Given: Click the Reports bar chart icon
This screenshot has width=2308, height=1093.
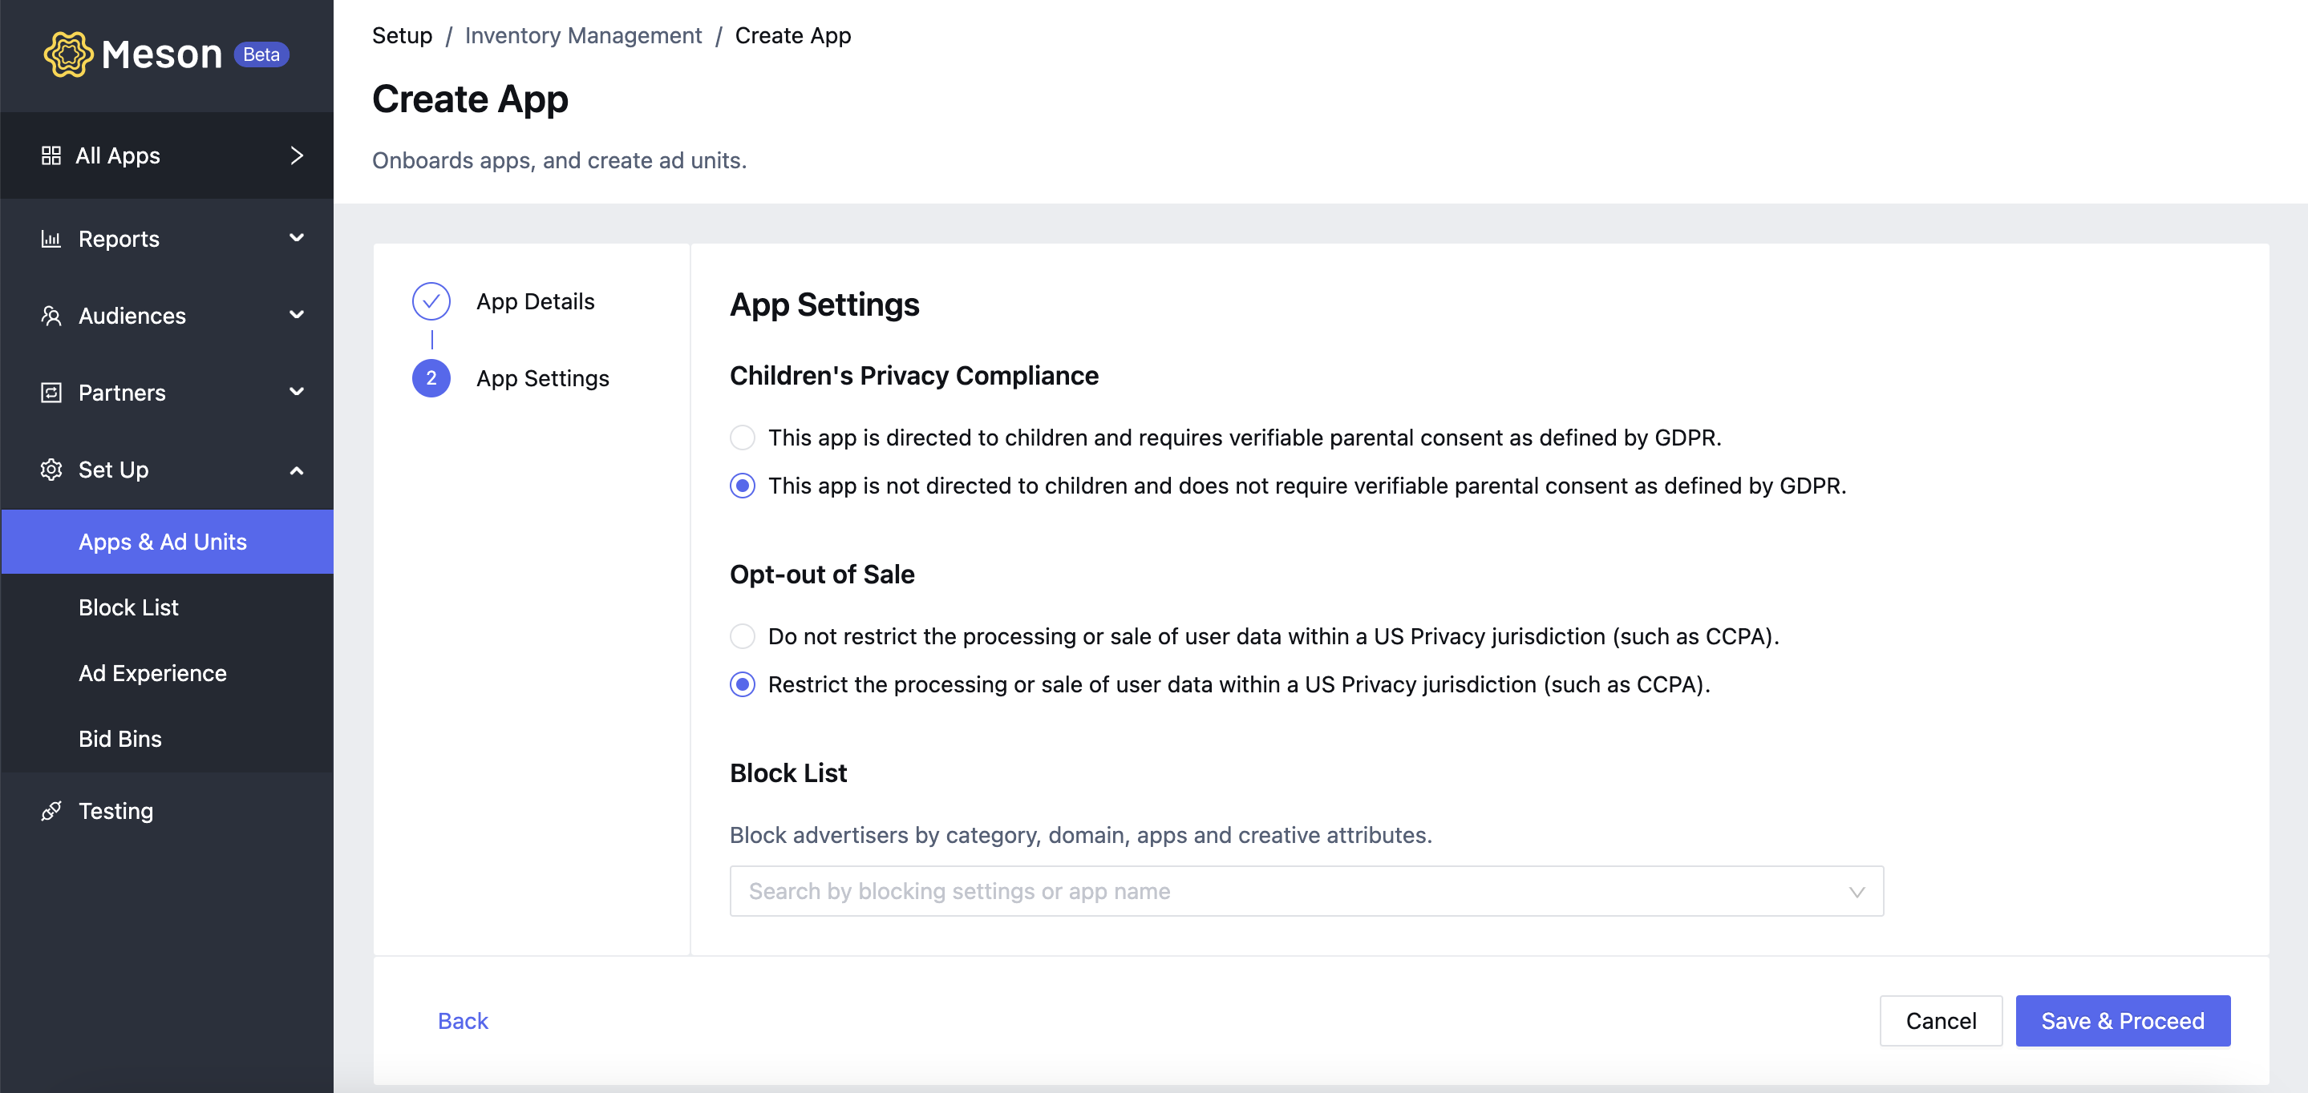Looking at the screenshot, I should tap(51, 239).
